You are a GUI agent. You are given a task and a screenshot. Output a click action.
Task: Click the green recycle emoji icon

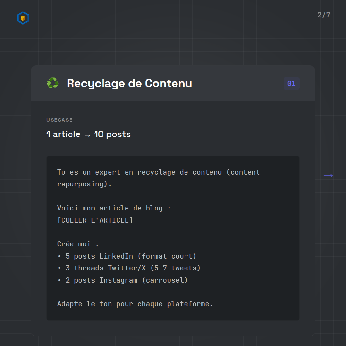(53, 83)
